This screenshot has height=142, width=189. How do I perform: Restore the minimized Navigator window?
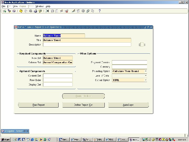coord(25,131)
